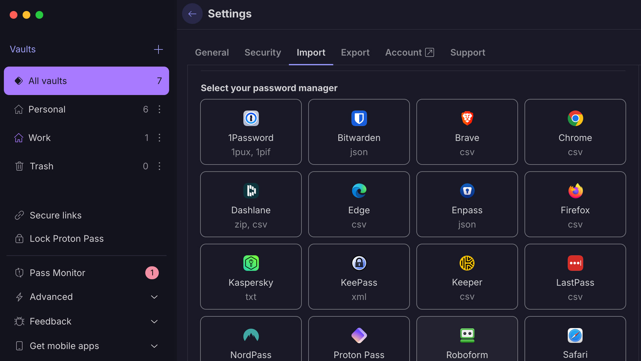Viewport: 641px width, 361px height.
Task: Click Lock Proton Pass
Action: pos(66,239)
